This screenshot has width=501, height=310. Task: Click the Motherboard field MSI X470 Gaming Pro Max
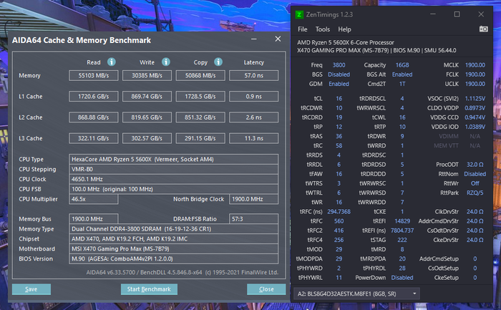173,248
